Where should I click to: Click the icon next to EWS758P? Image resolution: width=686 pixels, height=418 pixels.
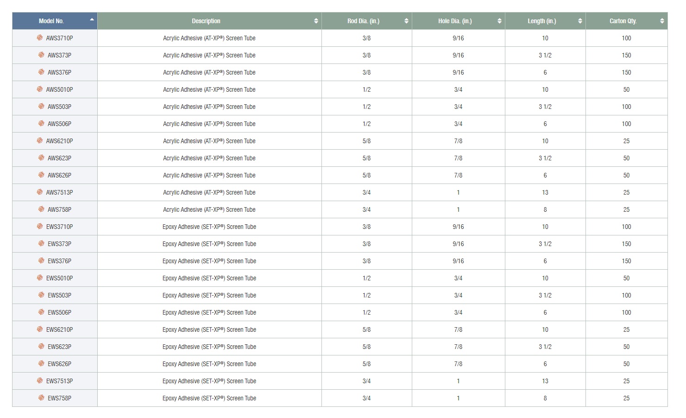41,398
